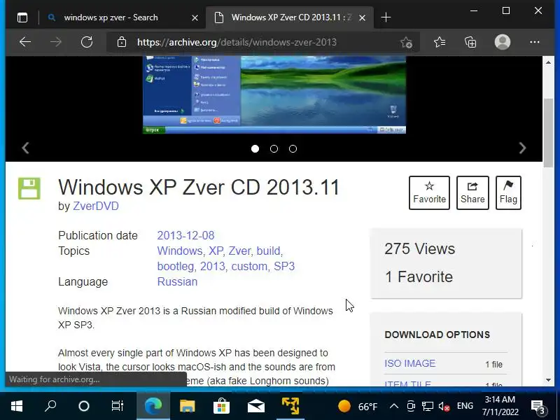560x420 pixels.
Task: Open the 66°F weather widget
Action: [358, 407]
